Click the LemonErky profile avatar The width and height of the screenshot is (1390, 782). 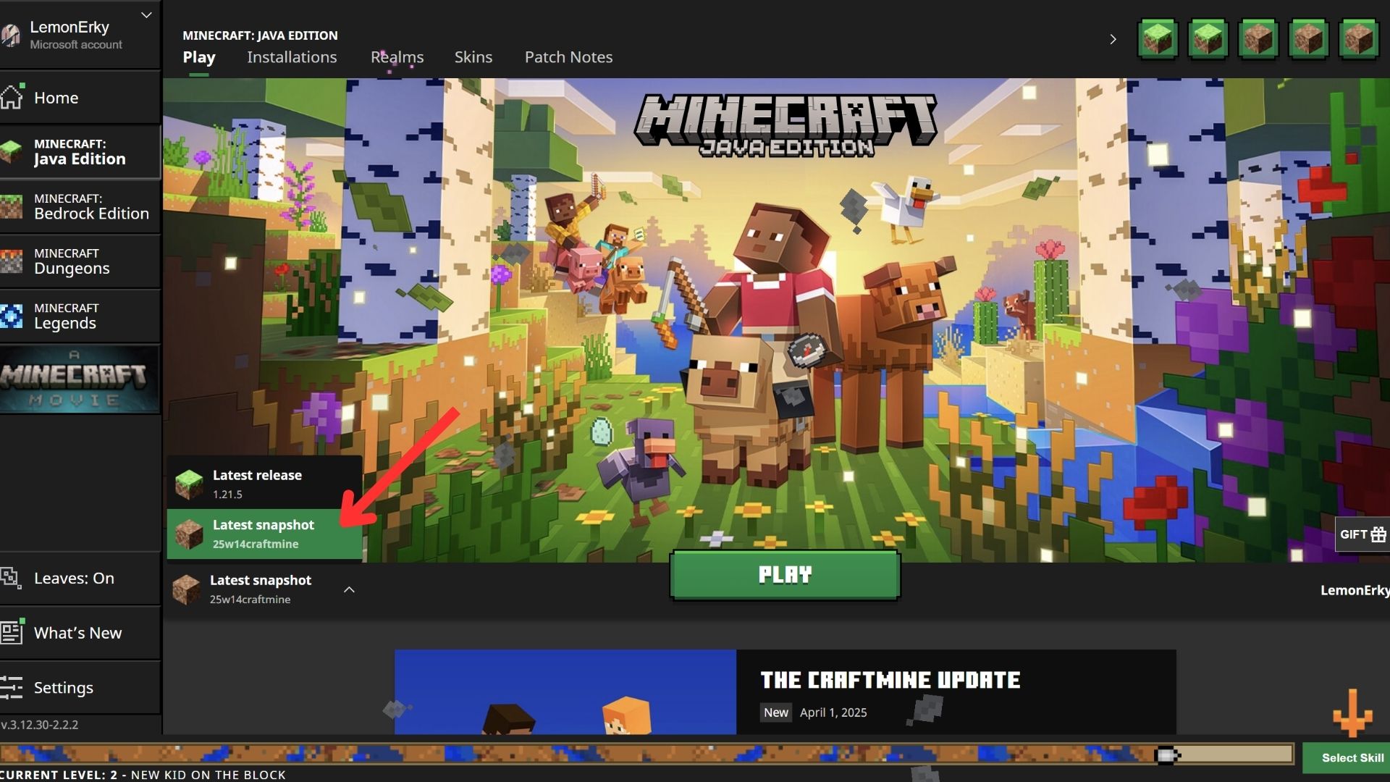pos(10,35)
